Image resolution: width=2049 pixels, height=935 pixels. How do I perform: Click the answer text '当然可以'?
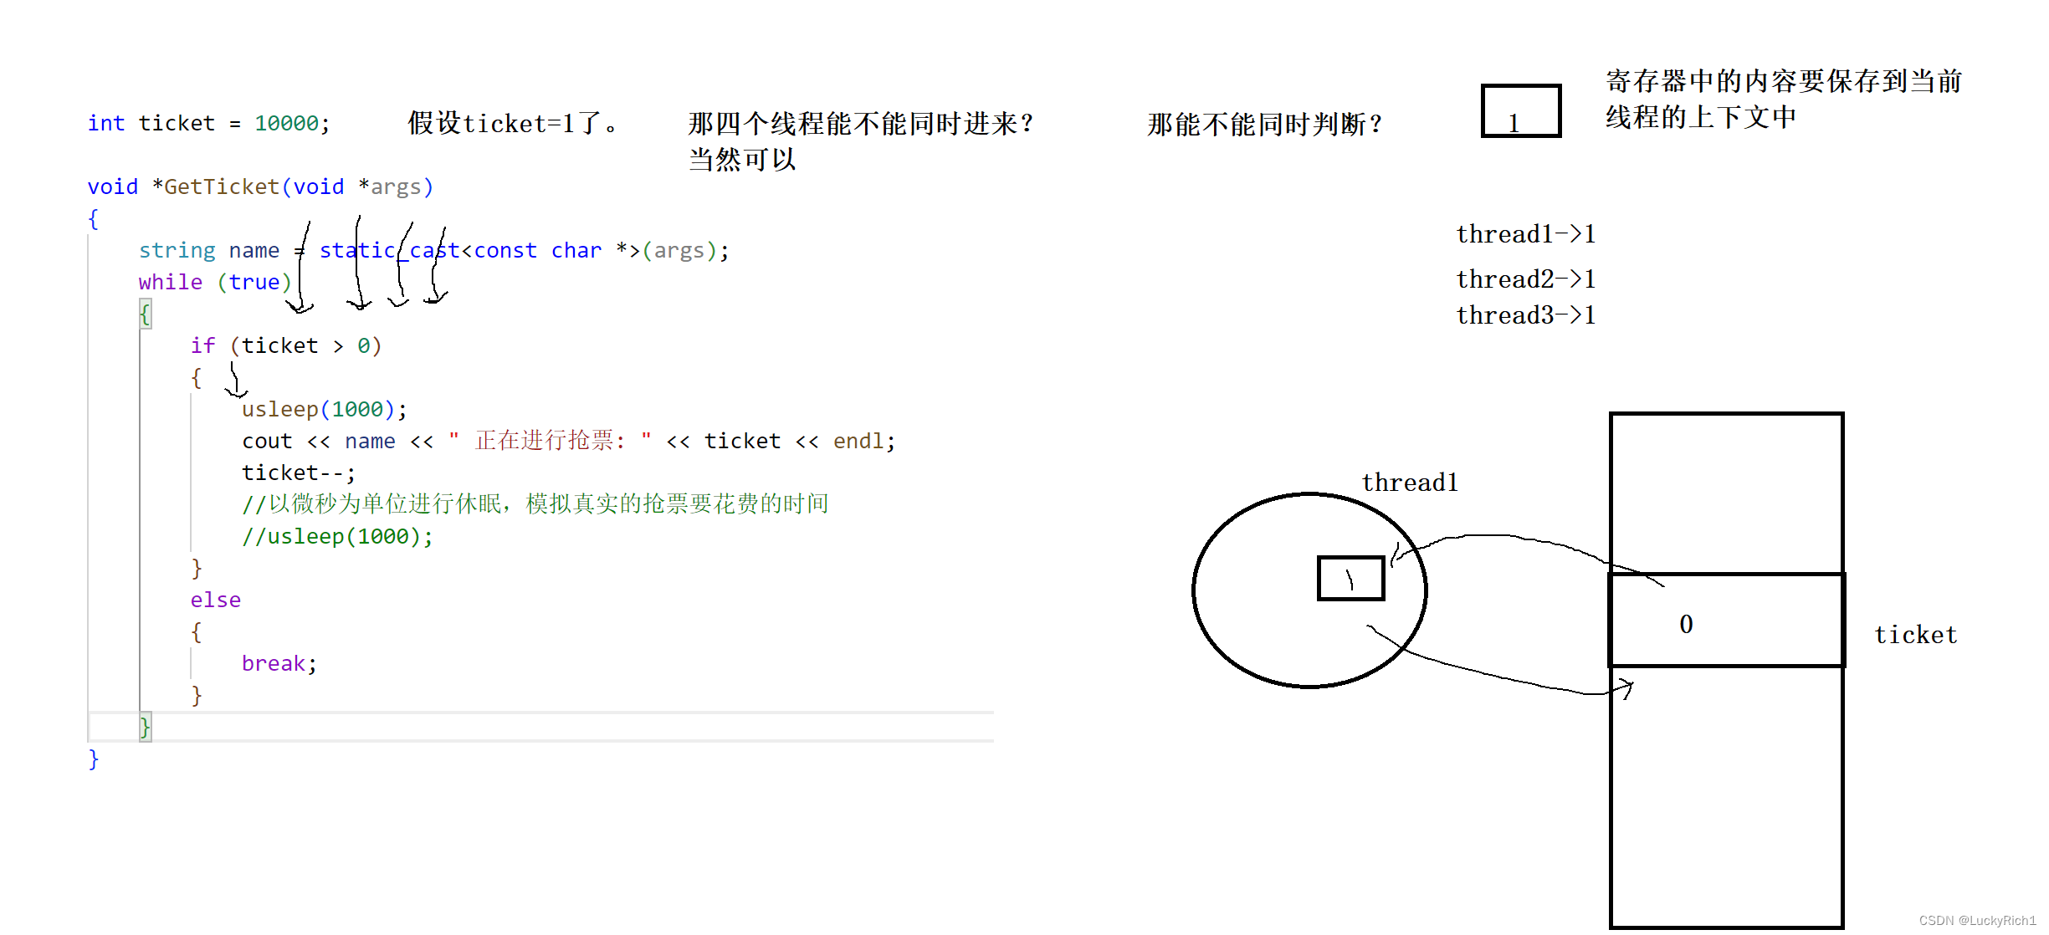point(742,159)
